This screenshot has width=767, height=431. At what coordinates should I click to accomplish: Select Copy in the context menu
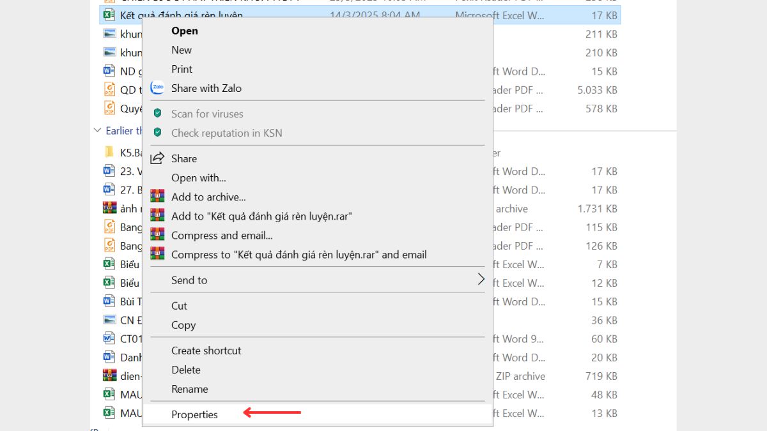click(183, 325)
